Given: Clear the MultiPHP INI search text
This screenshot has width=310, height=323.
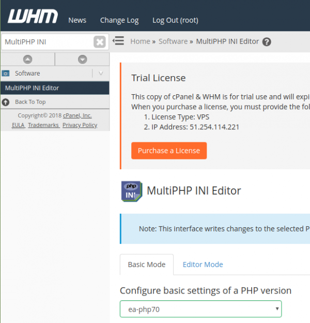Looking at the screenshot, I should 100,42.
